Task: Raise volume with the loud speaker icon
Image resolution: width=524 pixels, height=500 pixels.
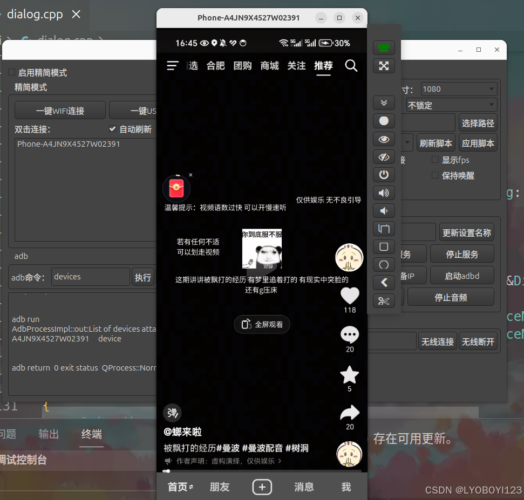Action: point(384,193)
